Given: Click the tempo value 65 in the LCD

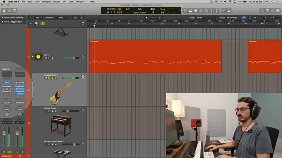Looking at the screenshot, I should [140, 9].
